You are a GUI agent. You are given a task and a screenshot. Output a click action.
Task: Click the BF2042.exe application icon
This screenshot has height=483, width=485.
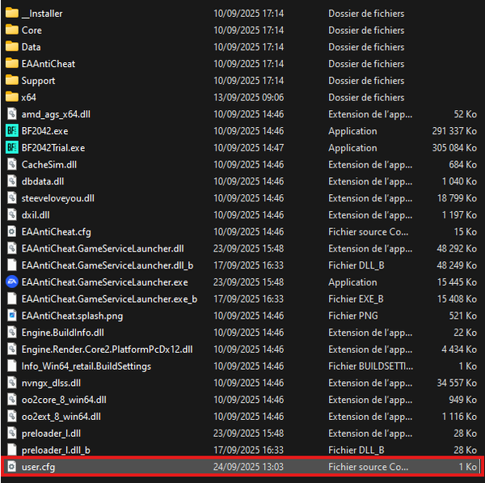(11, 131)
